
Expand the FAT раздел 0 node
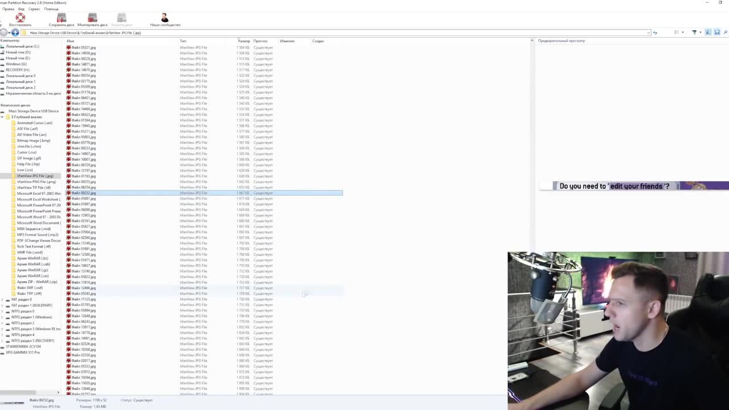pyautogui.click(x=2, y=300)
